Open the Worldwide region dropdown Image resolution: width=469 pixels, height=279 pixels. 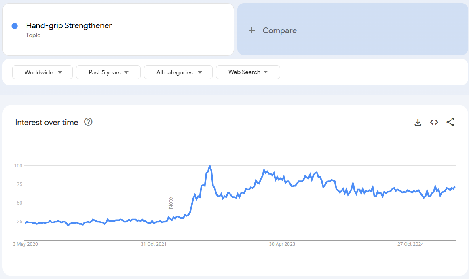point(42,72)
